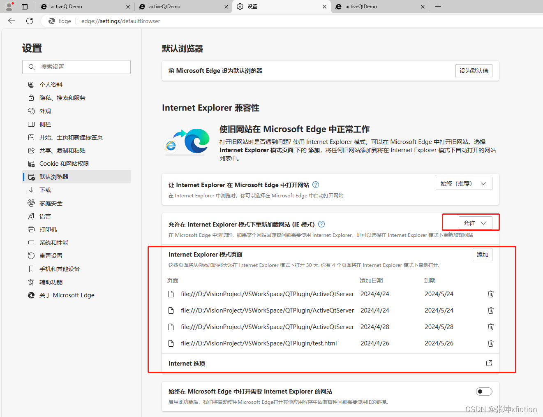Select 默认浏览器 in sidebar

pyautogui.click(x=76, y=177)
